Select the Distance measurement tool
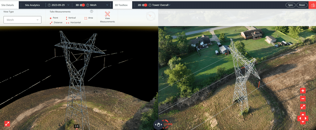This screenshot has height=130, width=316. (x=56, y=23)
